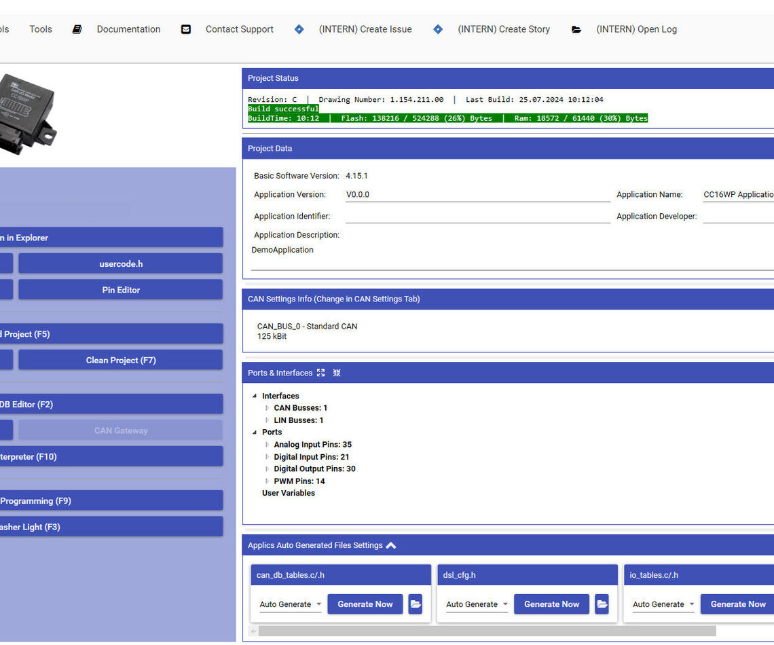The image size is (774, 645).
Task: Expand the Analog Input Pins tree node
Action: [x=267, y=445]
